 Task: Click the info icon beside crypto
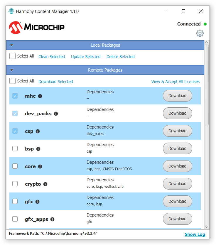pyautogui.click(x=45, y=184)
